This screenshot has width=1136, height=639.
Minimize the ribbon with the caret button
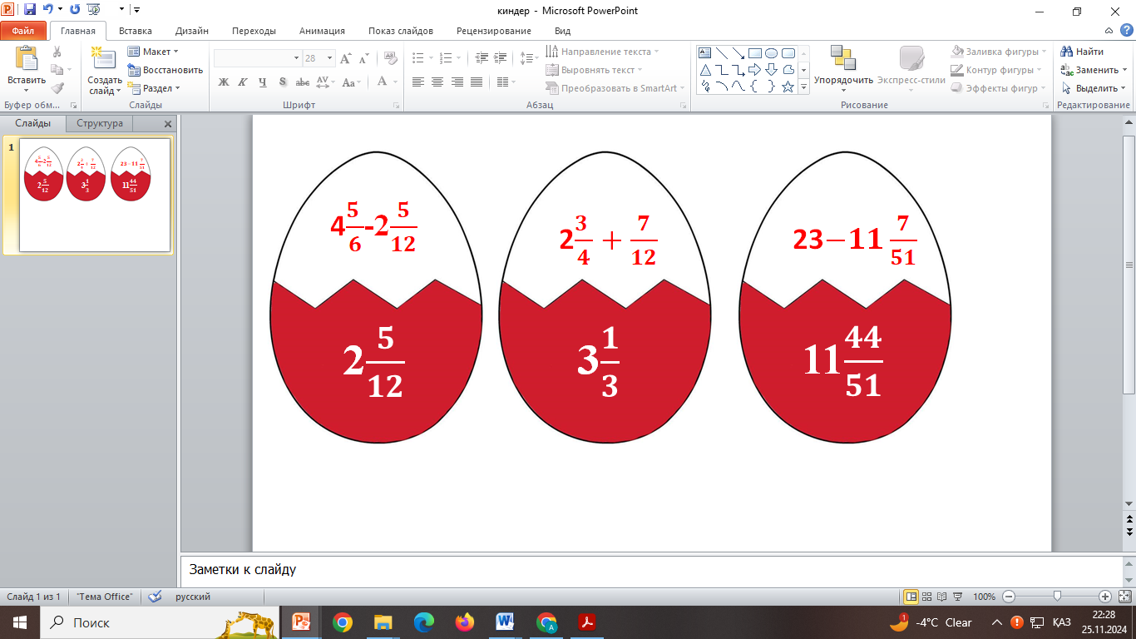pos(1107,31)
